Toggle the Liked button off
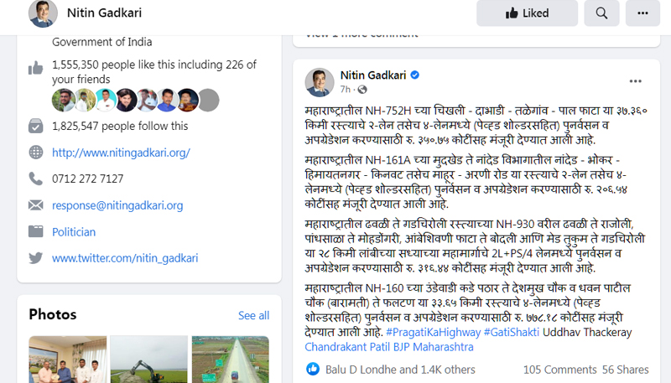 coord(527,13)
